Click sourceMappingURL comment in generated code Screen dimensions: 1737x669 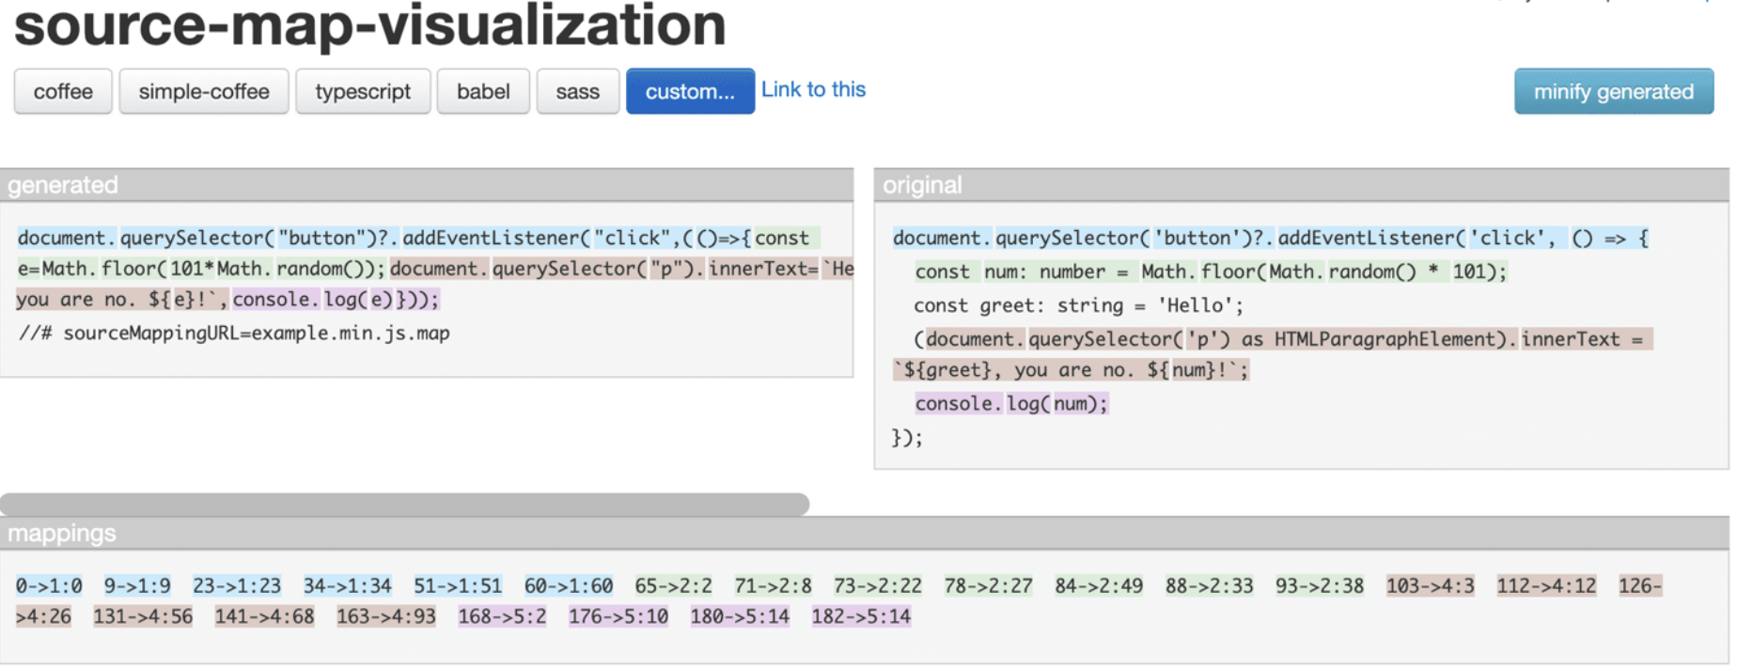tap(234, 333)
